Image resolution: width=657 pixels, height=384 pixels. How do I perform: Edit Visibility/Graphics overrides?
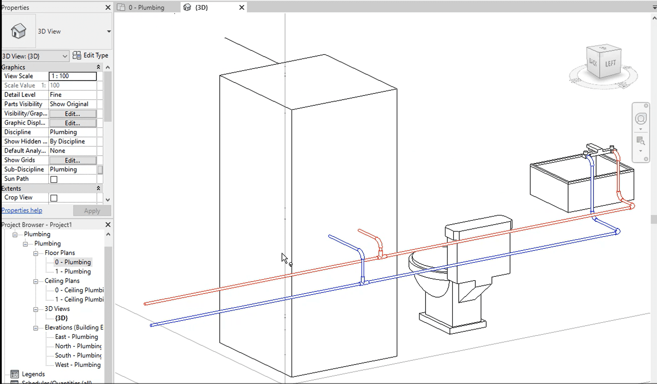72,114
